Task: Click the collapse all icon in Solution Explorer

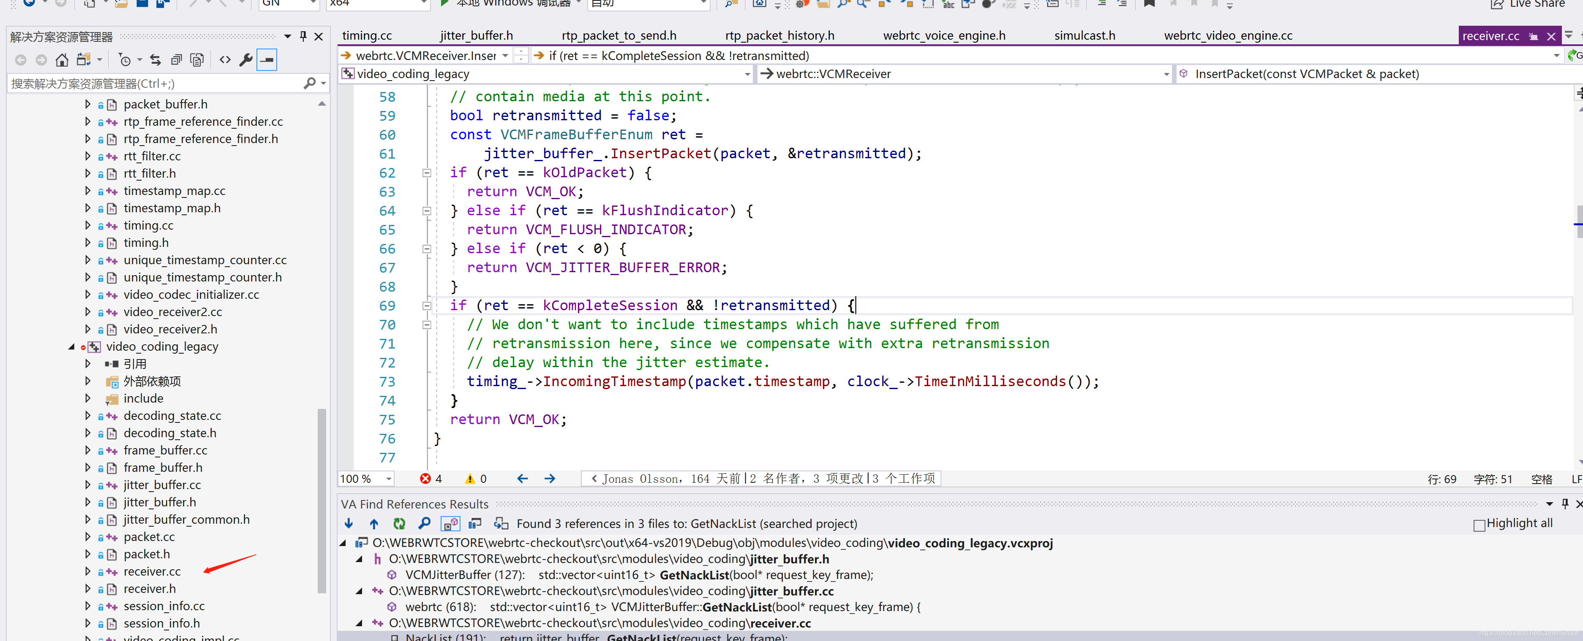Action: tap(176, 60)
